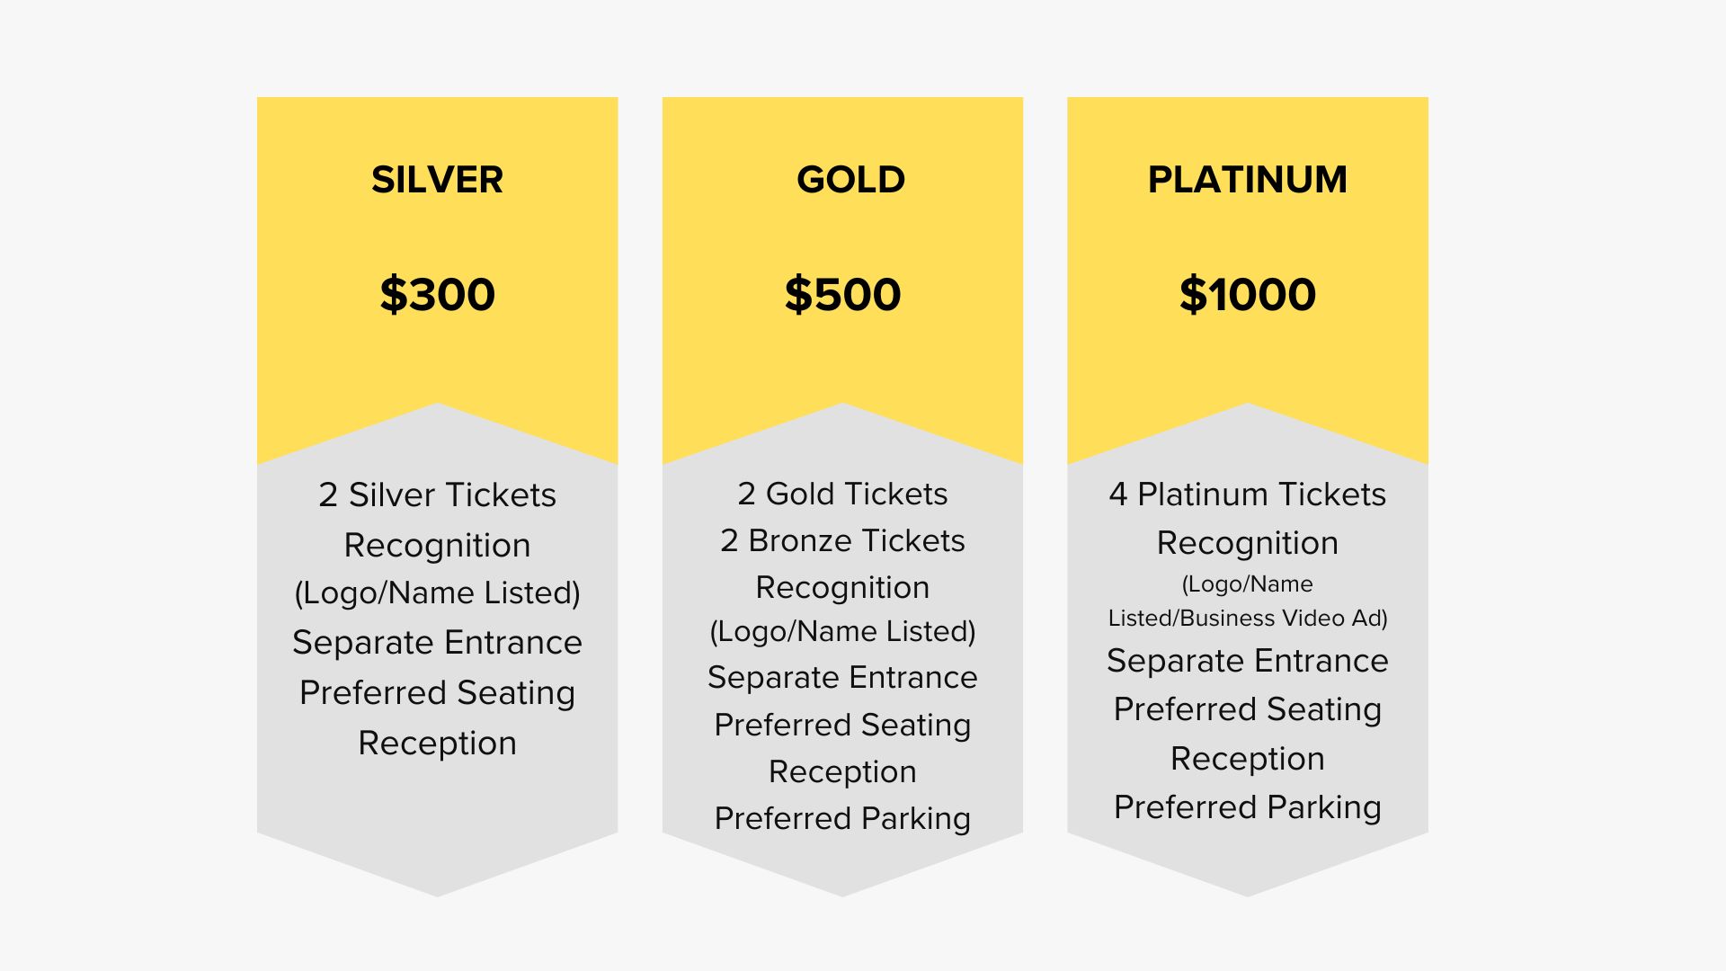Image resolution: width=1726 pixels, height=971 pixels.
Task: Click Silver's 'Reception' line
Action: (437, 744)
